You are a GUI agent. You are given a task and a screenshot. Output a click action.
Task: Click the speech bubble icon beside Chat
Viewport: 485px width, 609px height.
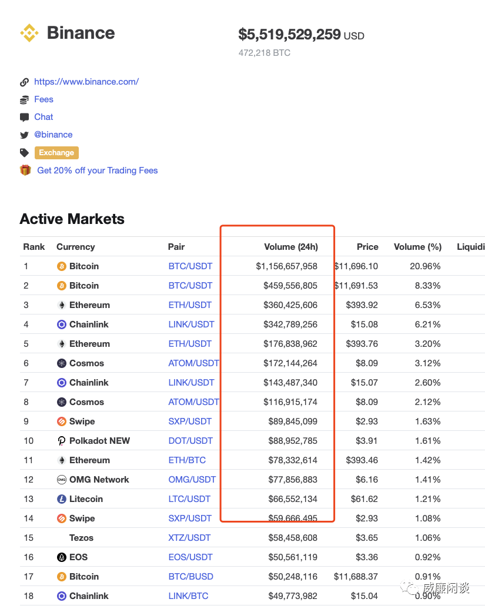click(x=25, y=118)
